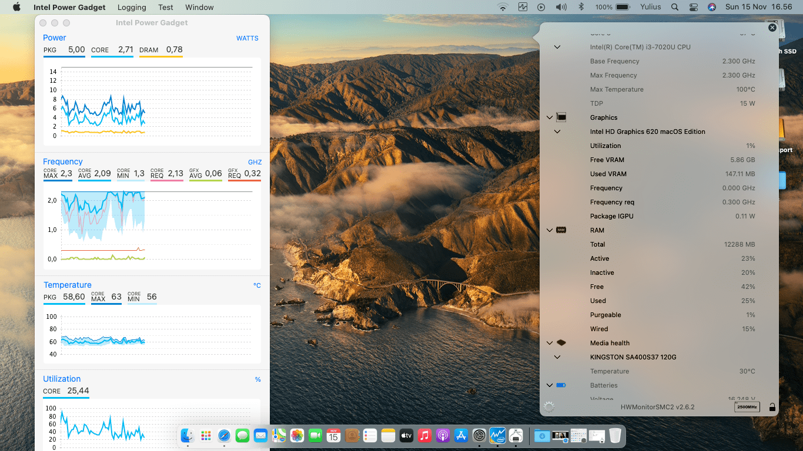Toggle the lock icon in HWMonitor panel
The width and height of the screenshot is (803, 451).
[772, 407]
